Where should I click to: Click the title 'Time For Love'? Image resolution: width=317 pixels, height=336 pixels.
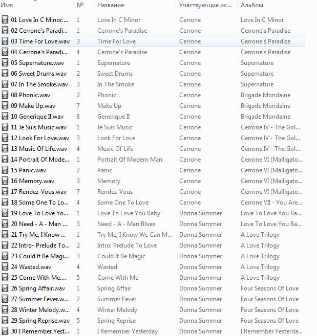click(x=117, y=41)
